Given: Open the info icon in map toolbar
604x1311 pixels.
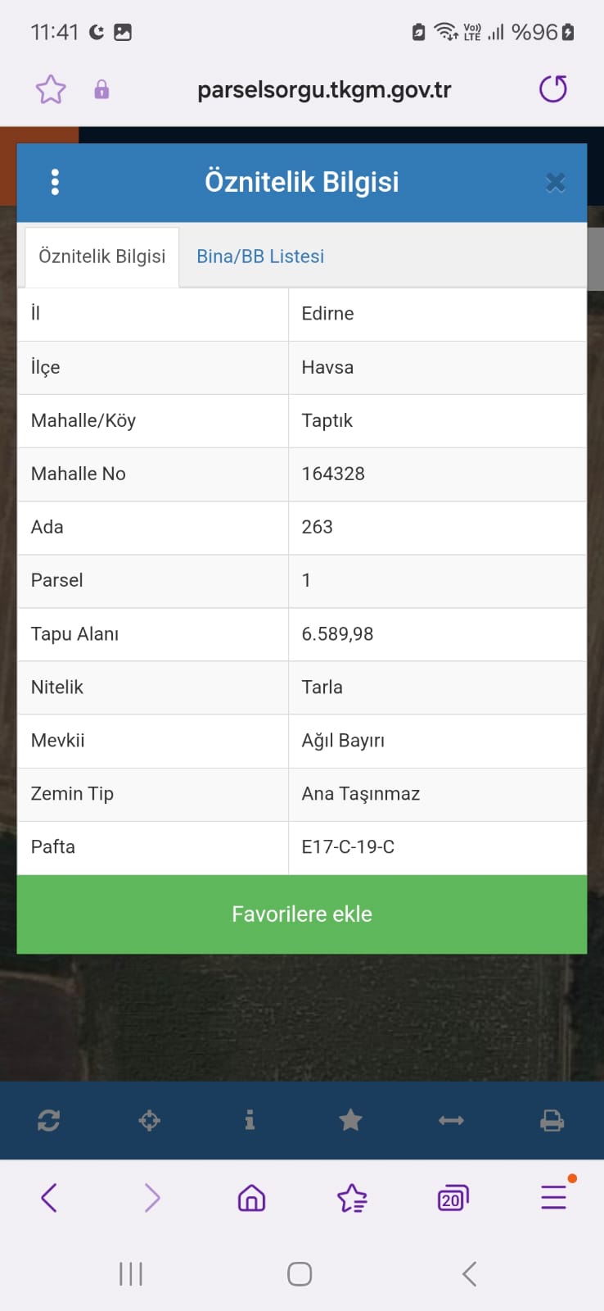Looking at the screenshot, I should click(250, 1120).
